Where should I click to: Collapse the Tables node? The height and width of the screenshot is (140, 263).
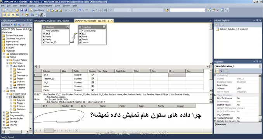click(x=4, y=57)
